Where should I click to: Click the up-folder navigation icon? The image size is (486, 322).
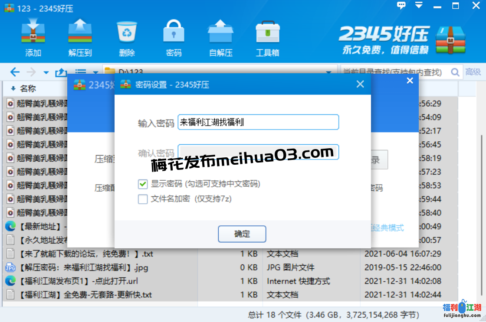(61, 72)
